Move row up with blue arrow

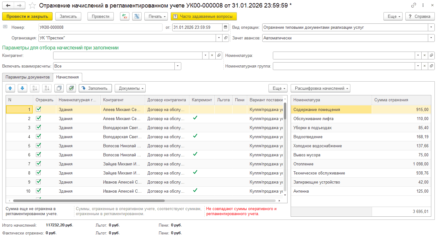pyautogui.click(x=10, y=88)
